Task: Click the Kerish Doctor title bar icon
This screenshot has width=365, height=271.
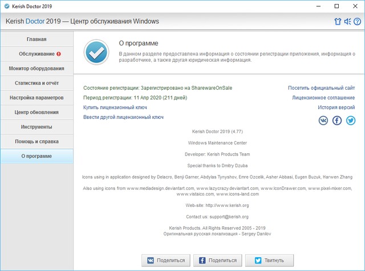Action: [x=7, y=6]
